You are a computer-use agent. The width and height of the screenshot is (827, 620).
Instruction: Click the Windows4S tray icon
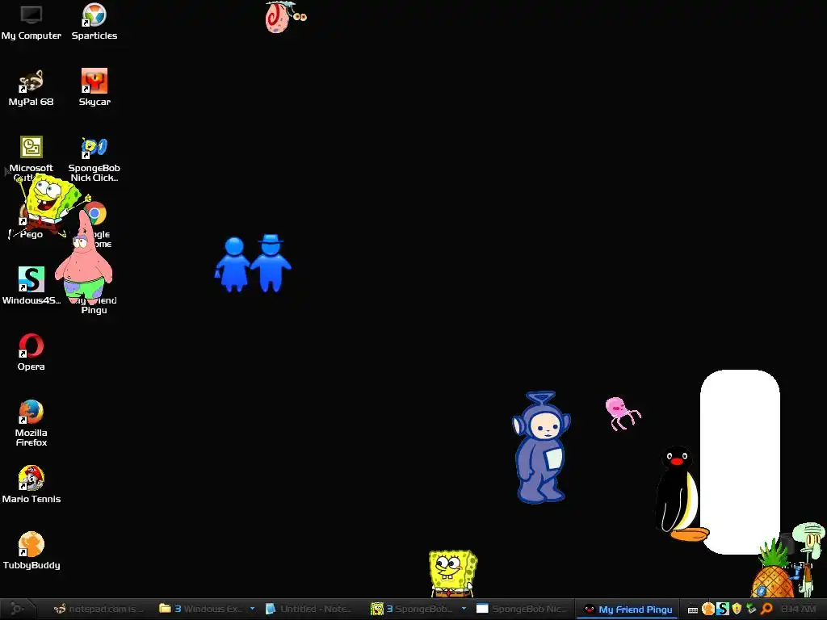[723, 610]
